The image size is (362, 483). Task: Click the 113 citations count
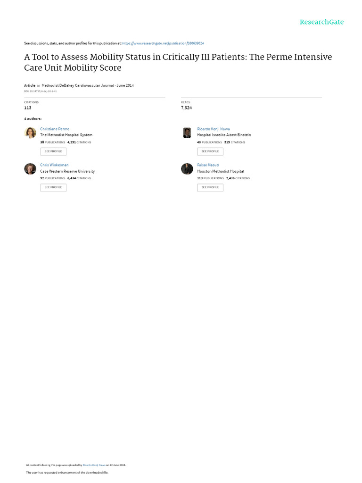click(28, 108)
